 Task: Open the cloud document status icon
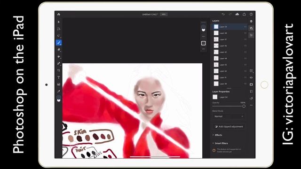coord(237,14)
